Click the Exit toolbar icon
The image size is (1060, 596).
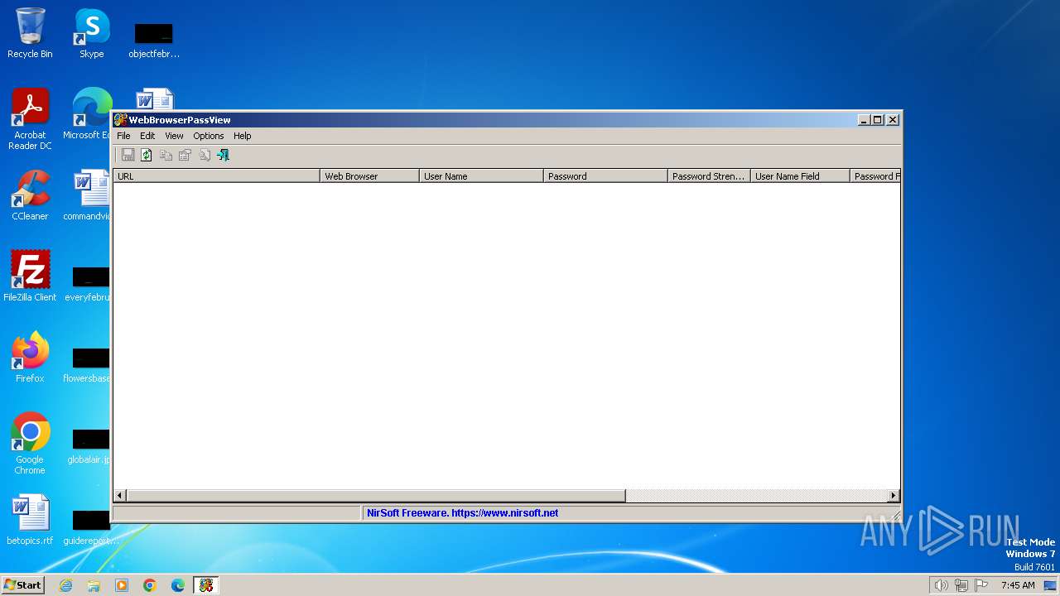223,155
